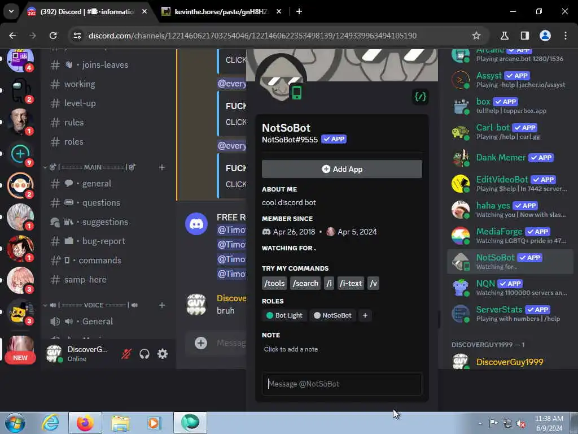The height and width of the screenshot is (434, 578).
Task: Click the /v command chip
Action: pyautogui.click(x=374, y=284)
